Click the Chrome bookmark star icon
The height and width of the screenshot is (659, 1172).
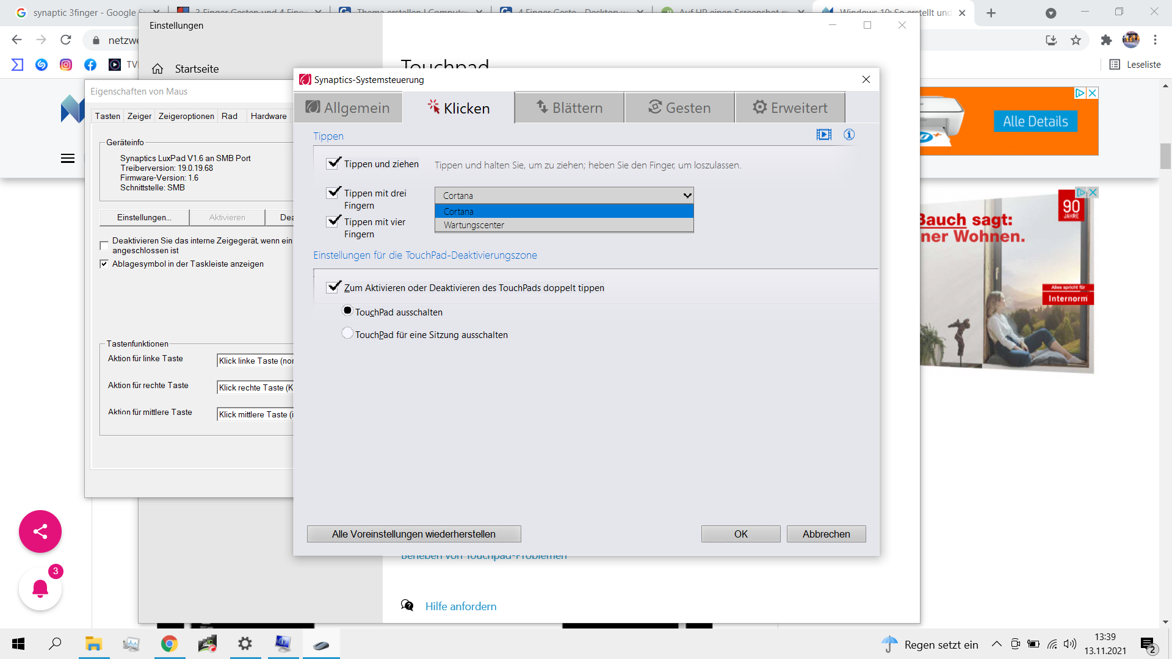1076,40
